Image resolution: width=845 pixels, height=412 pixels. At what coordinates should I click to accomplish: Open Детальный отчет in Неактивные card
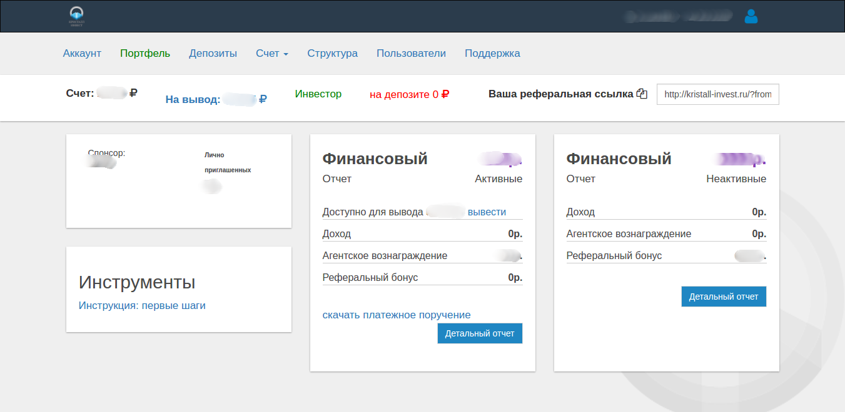click(724, 297)
